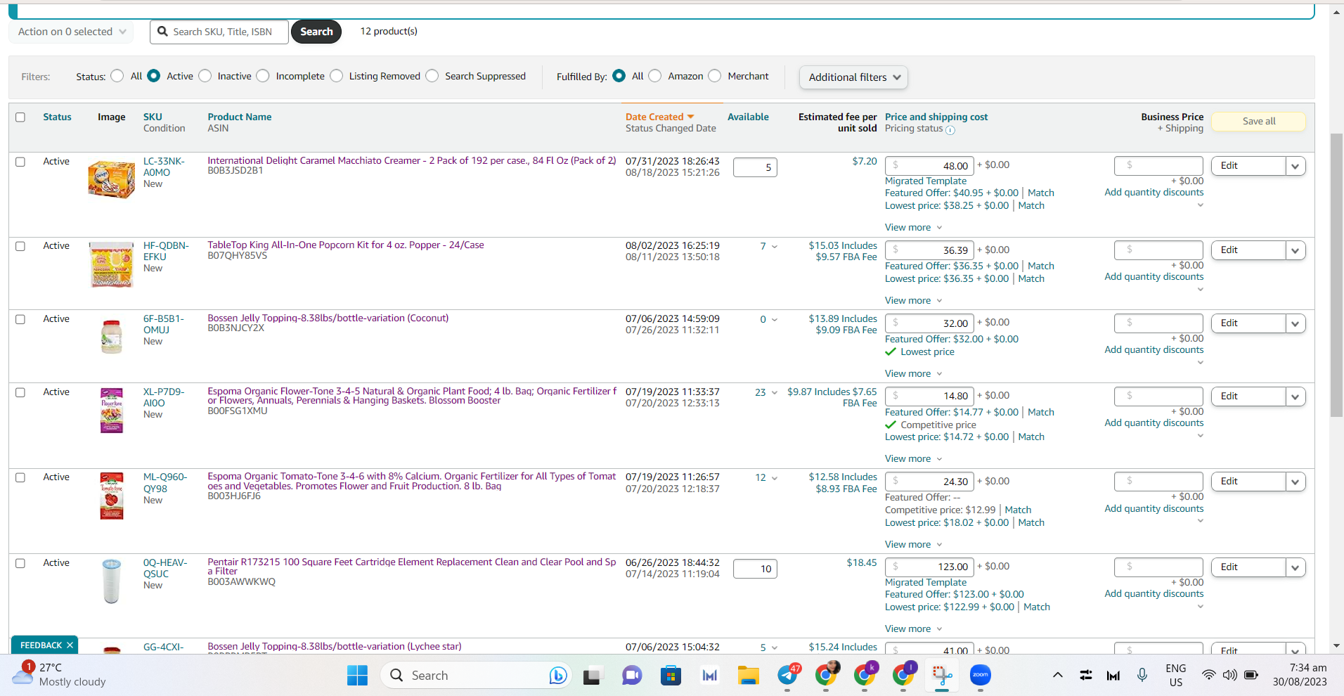
Task: Open the Pentair Cartridge product thumbnail
Action: [111, 581]
